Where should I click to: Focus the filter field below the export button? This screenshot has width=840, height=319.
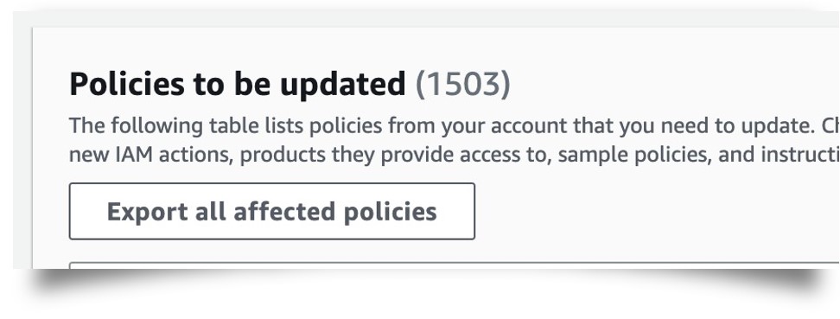(x=455, y=265)
